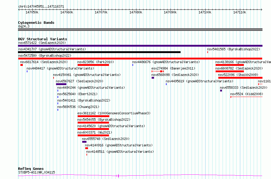Click the 147080k ruler position
Image resolution: width=271 pixels, height=179 pixels.
coord(136,12)
